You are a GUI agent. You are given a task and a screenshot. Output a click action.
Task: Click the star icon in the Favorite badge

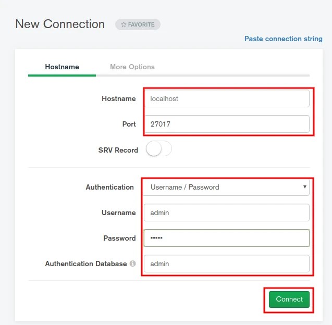coord(124,24)
